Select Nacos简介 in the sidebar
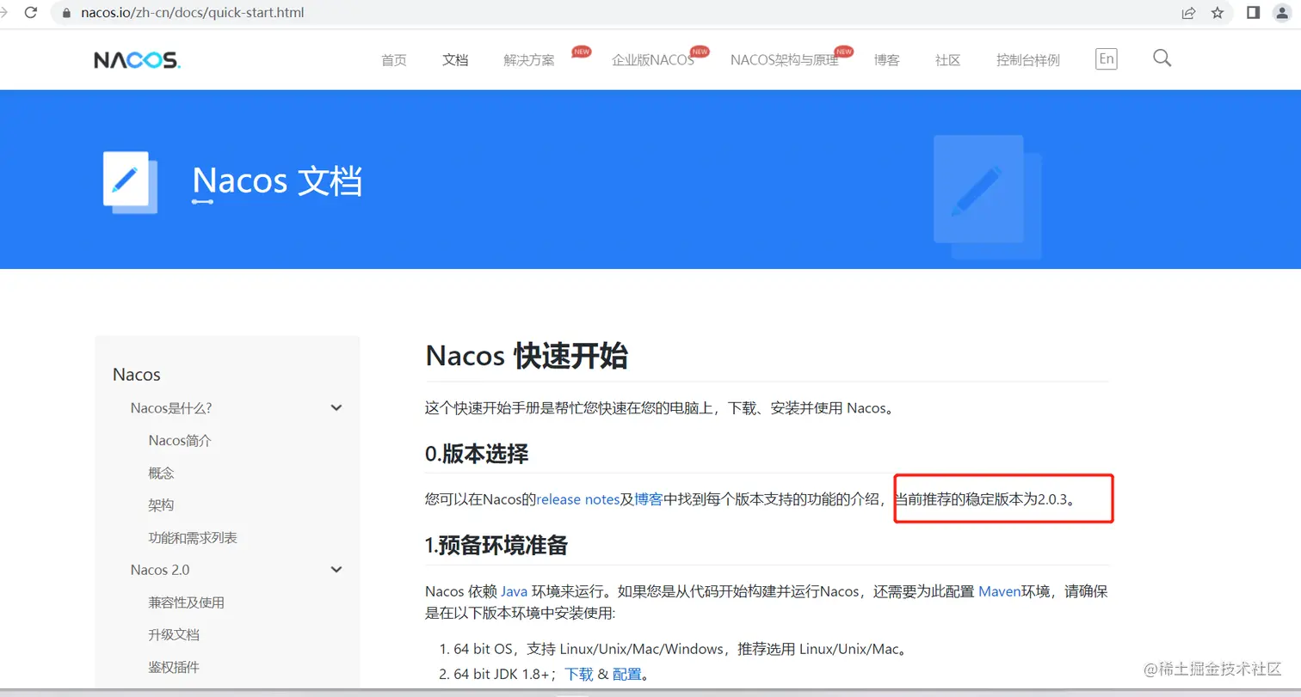This screenshot has width=1301, height=697. coord(180,440)
